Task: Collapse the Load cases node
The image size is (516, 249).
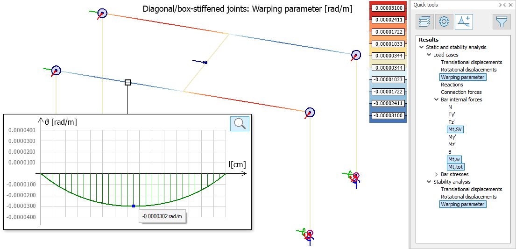Action: pyautogui.click(x=429, y=55)
